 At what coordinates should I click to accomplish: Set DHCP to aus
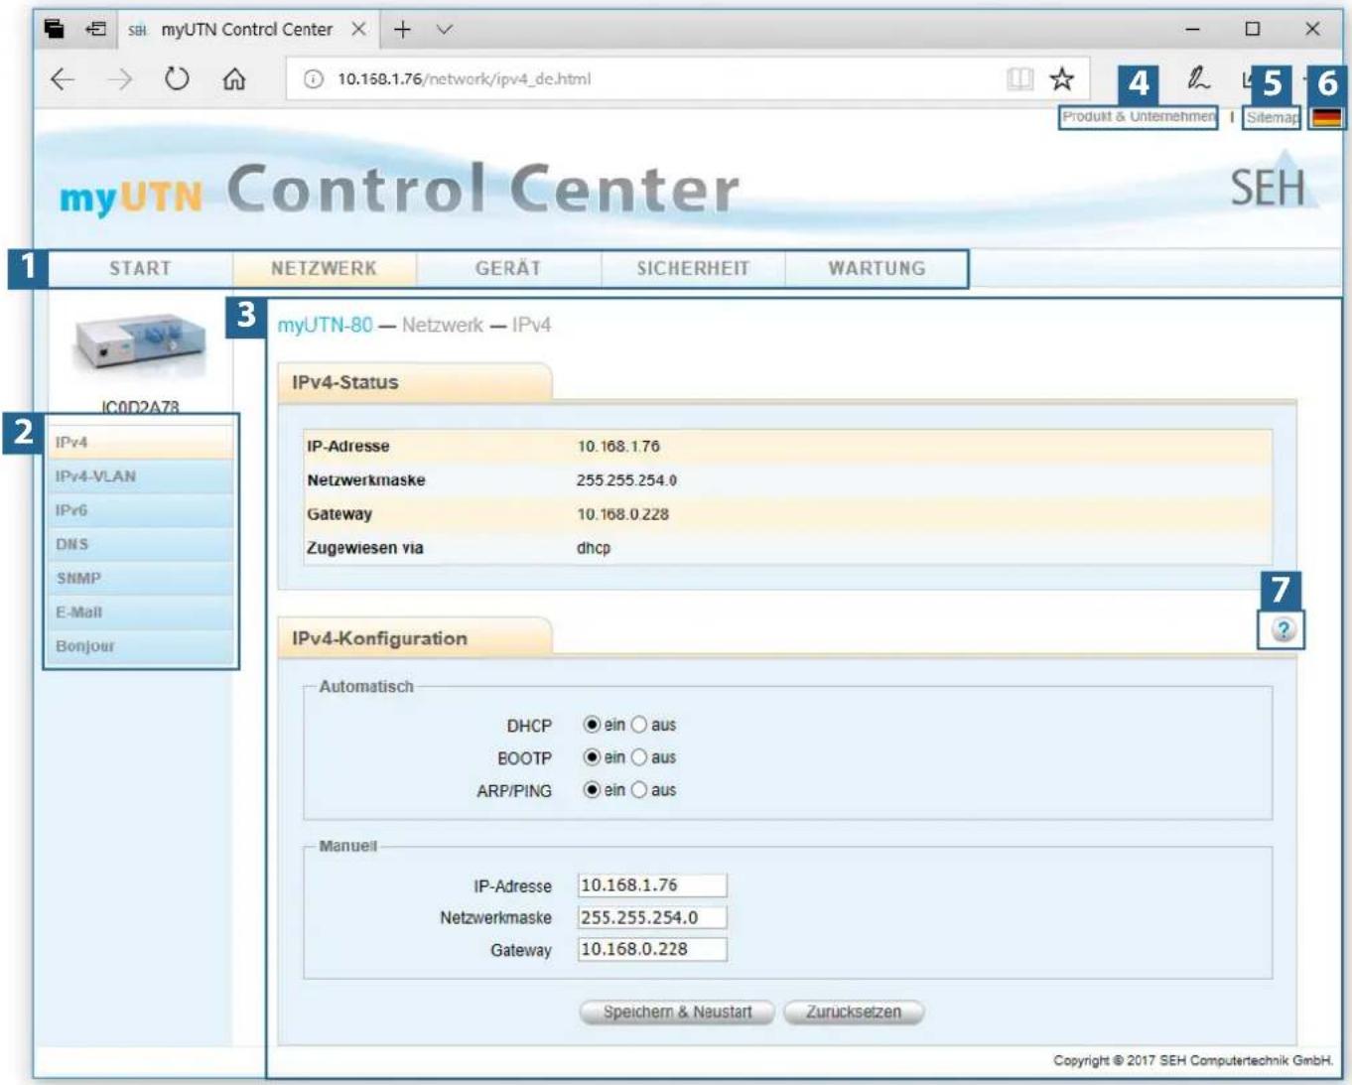pos(639,725)
